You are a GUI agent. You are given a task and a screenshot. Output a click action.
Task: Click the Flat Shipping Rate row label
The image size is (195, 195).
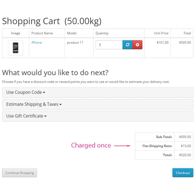tap(157, 146)
